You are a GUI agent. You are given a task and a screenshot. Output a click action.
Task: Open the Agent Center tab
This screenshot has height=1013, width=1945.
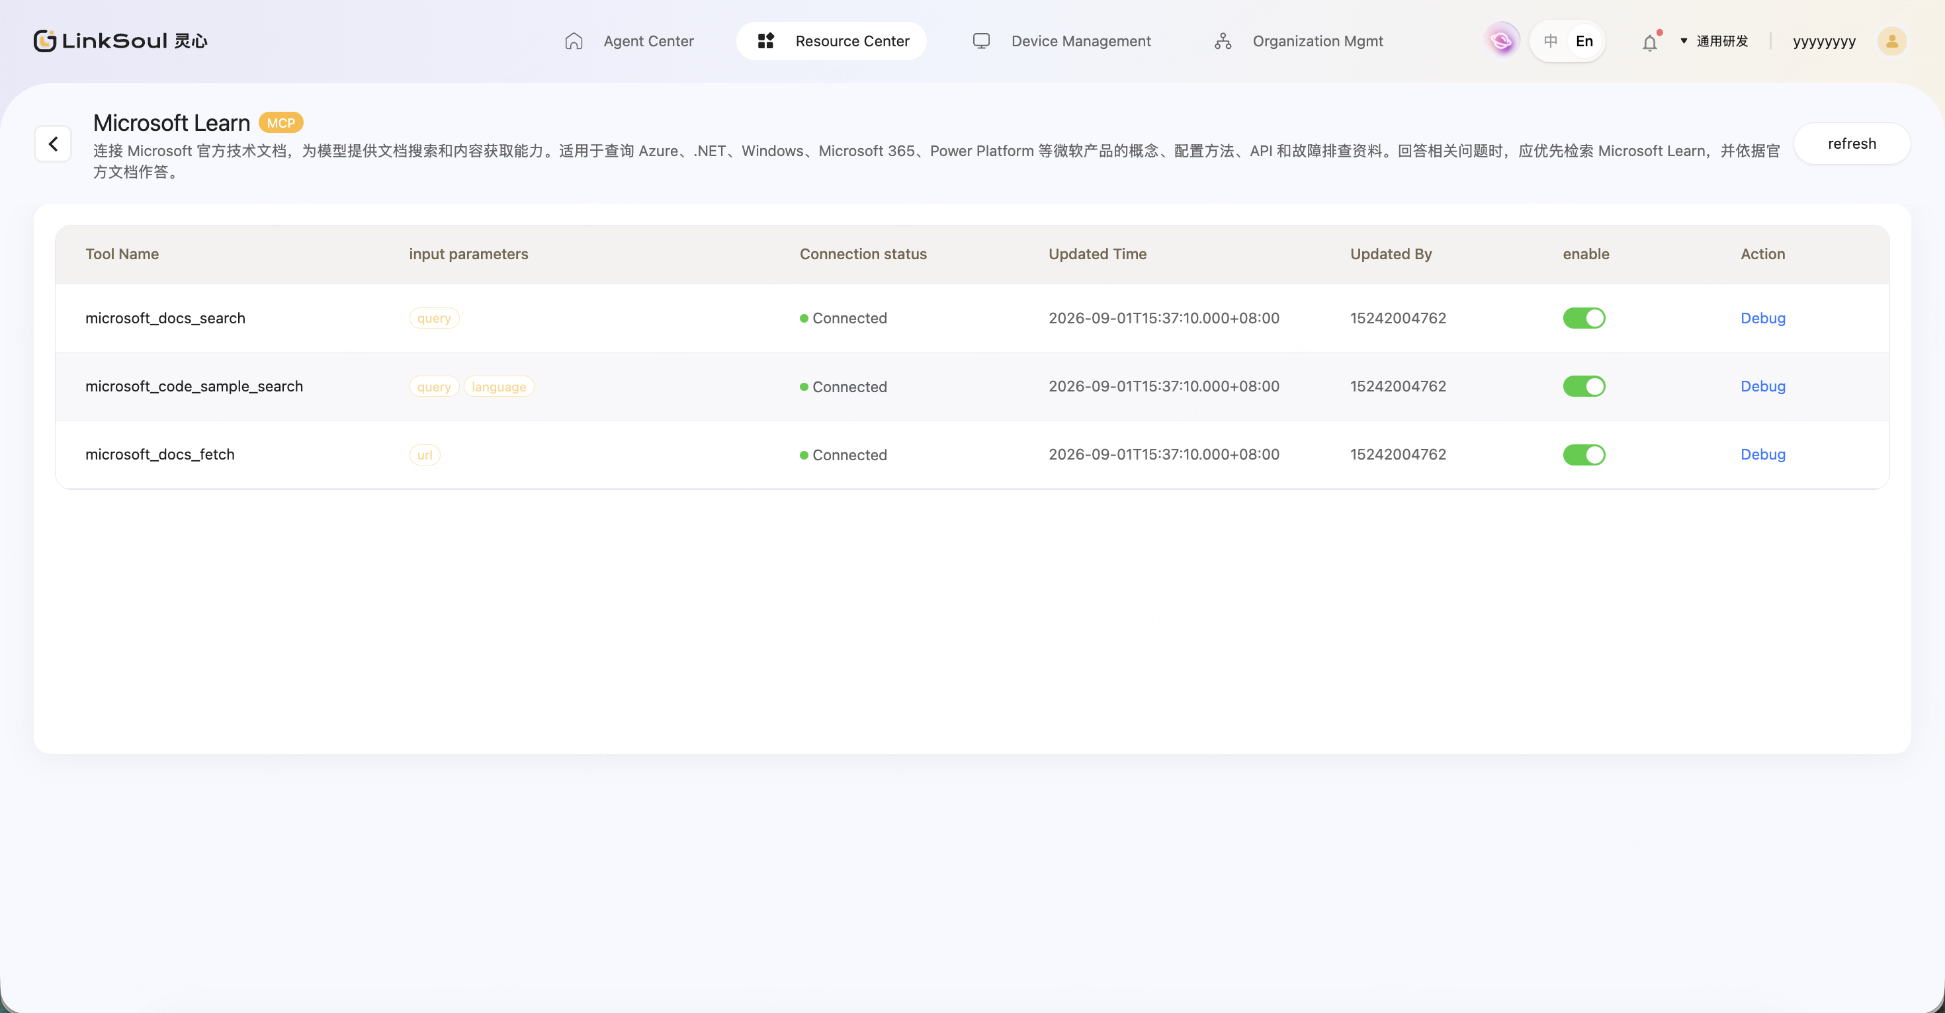[x=629, y=41]
